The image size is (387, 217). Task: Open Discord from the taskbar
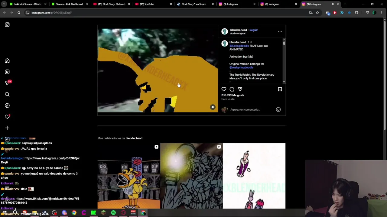point(64,213)
